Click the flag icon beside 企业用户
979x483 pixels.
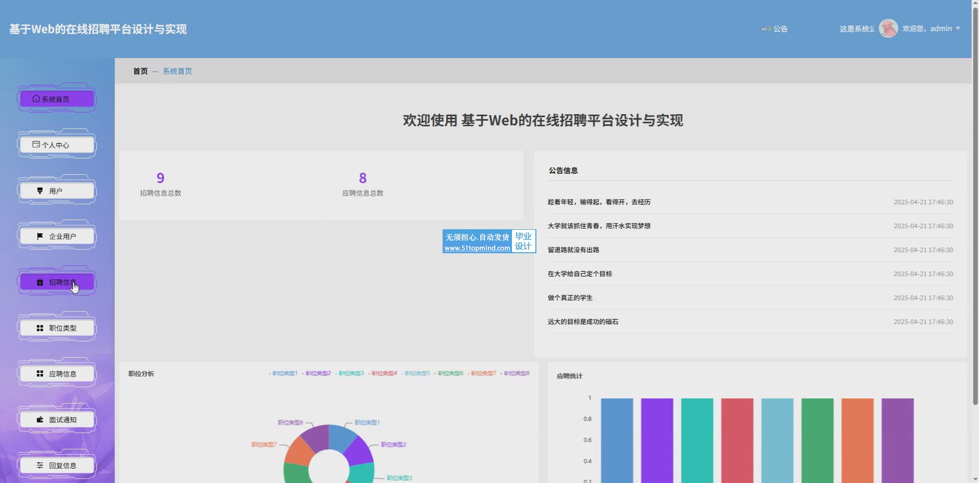tap(40, 236)
